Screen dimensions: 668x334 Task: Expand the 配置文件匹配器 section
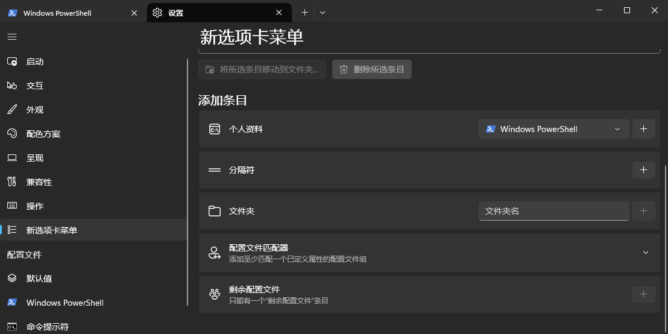point(645,253)
